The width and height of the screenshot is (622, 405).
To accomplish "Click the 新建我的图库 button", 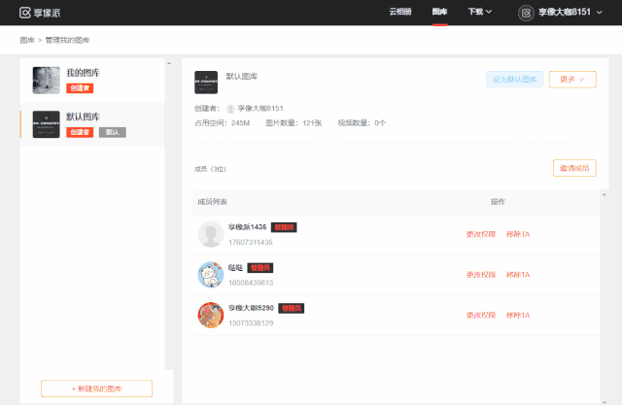I will [96, 388].
